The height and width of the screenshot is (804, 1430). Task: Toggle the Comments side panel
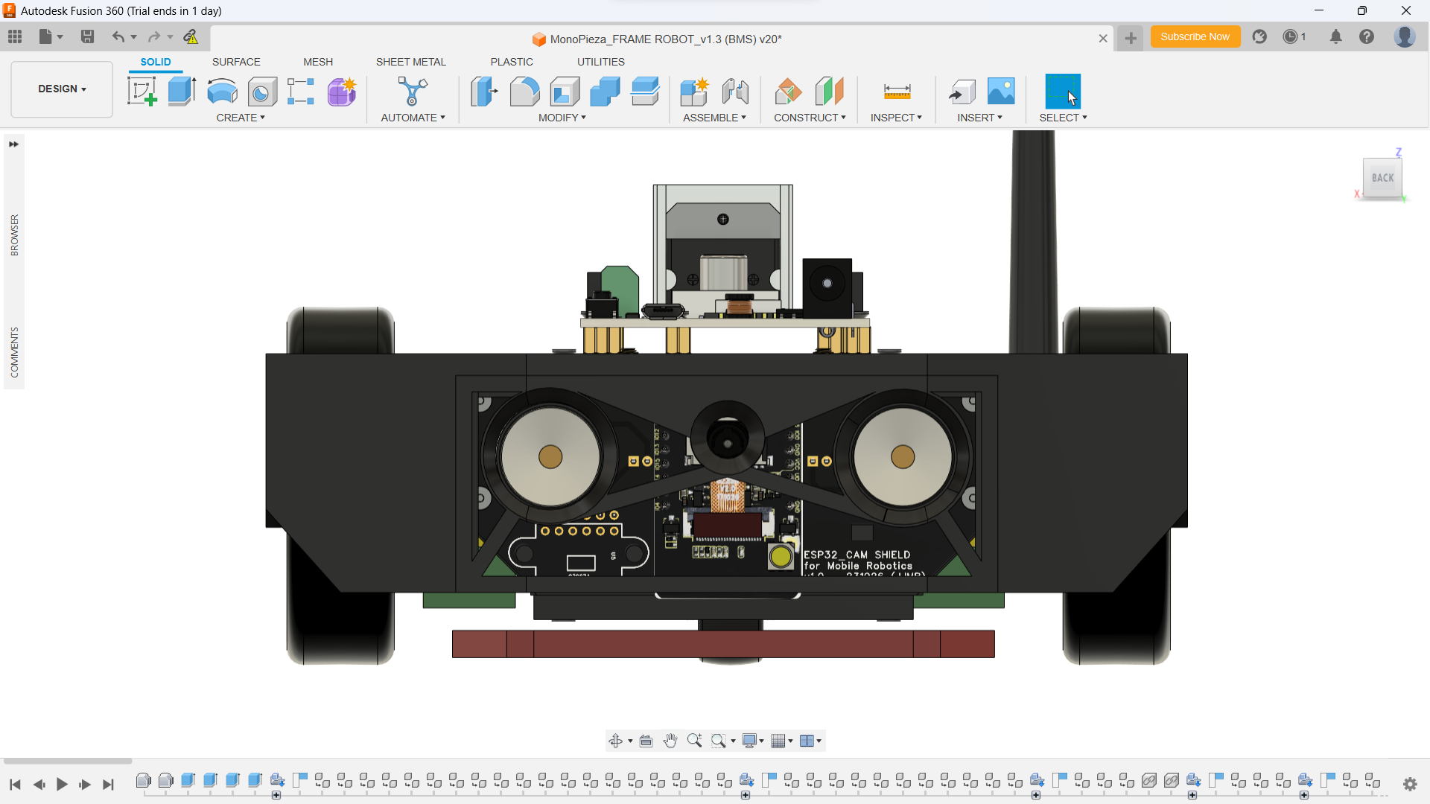pyautogui.click(x=14, y=352)
